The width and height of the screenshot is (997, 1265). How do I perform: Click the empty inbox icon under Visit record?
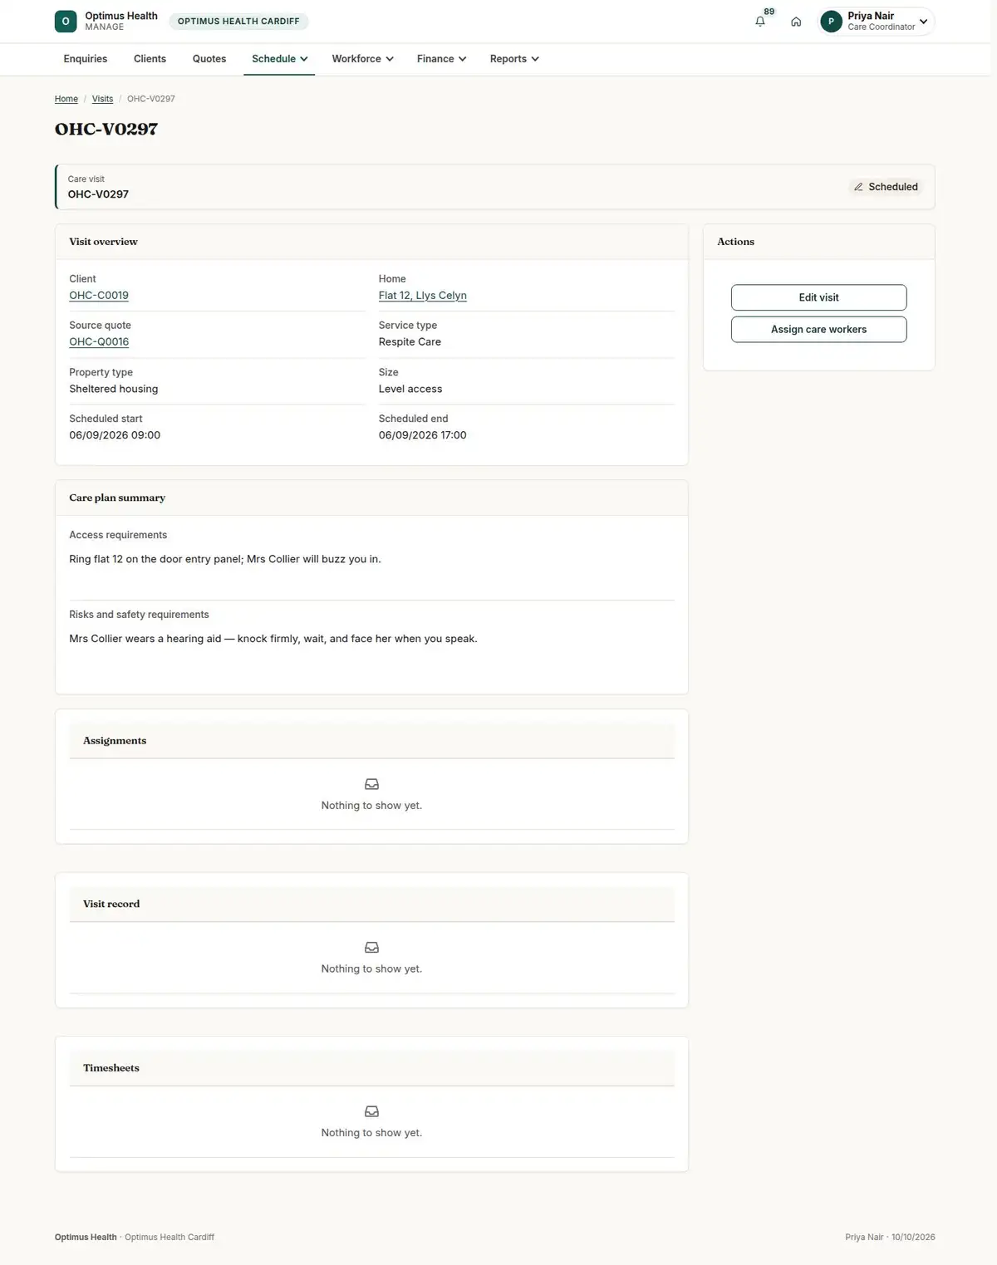click(x=371, y=948)
